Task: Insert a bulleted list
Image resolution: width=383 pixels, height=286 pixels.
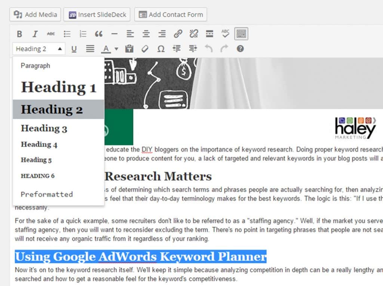Action: (x=67, y=34)
